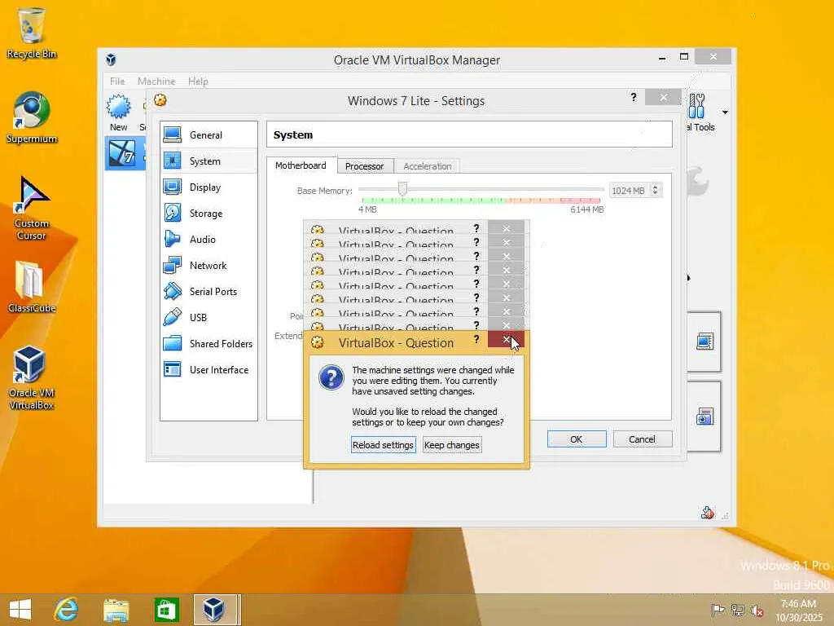Click ClassiCube desktop folder

click(x=32, y=287)
